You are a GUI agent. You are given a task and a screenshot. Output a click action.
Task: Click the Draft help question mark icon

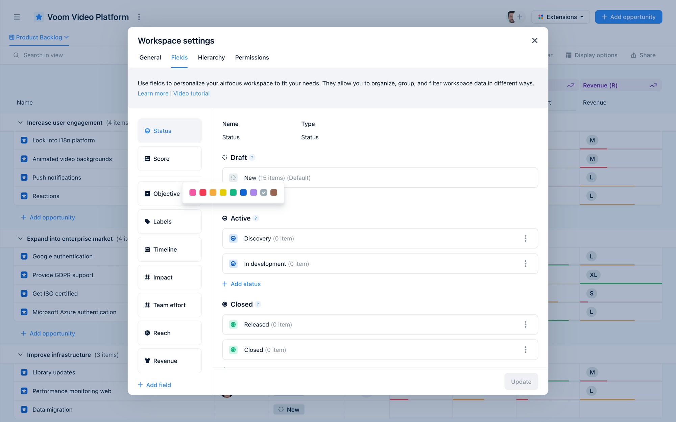pos(252,158)
